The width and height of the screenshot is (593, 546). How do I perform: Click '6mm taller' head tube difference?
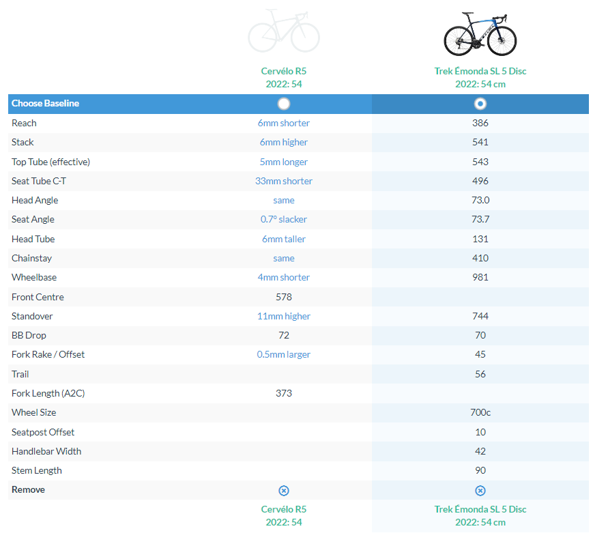(x=284, y=239)
